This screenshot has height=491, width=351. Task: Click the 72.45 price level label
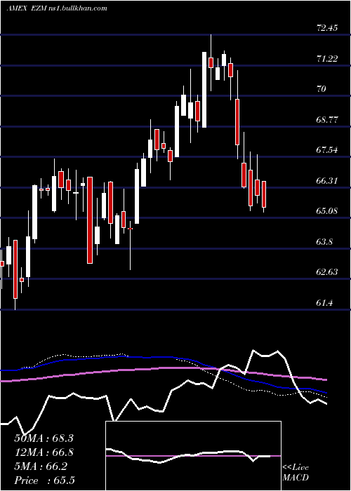click(327, 28)
